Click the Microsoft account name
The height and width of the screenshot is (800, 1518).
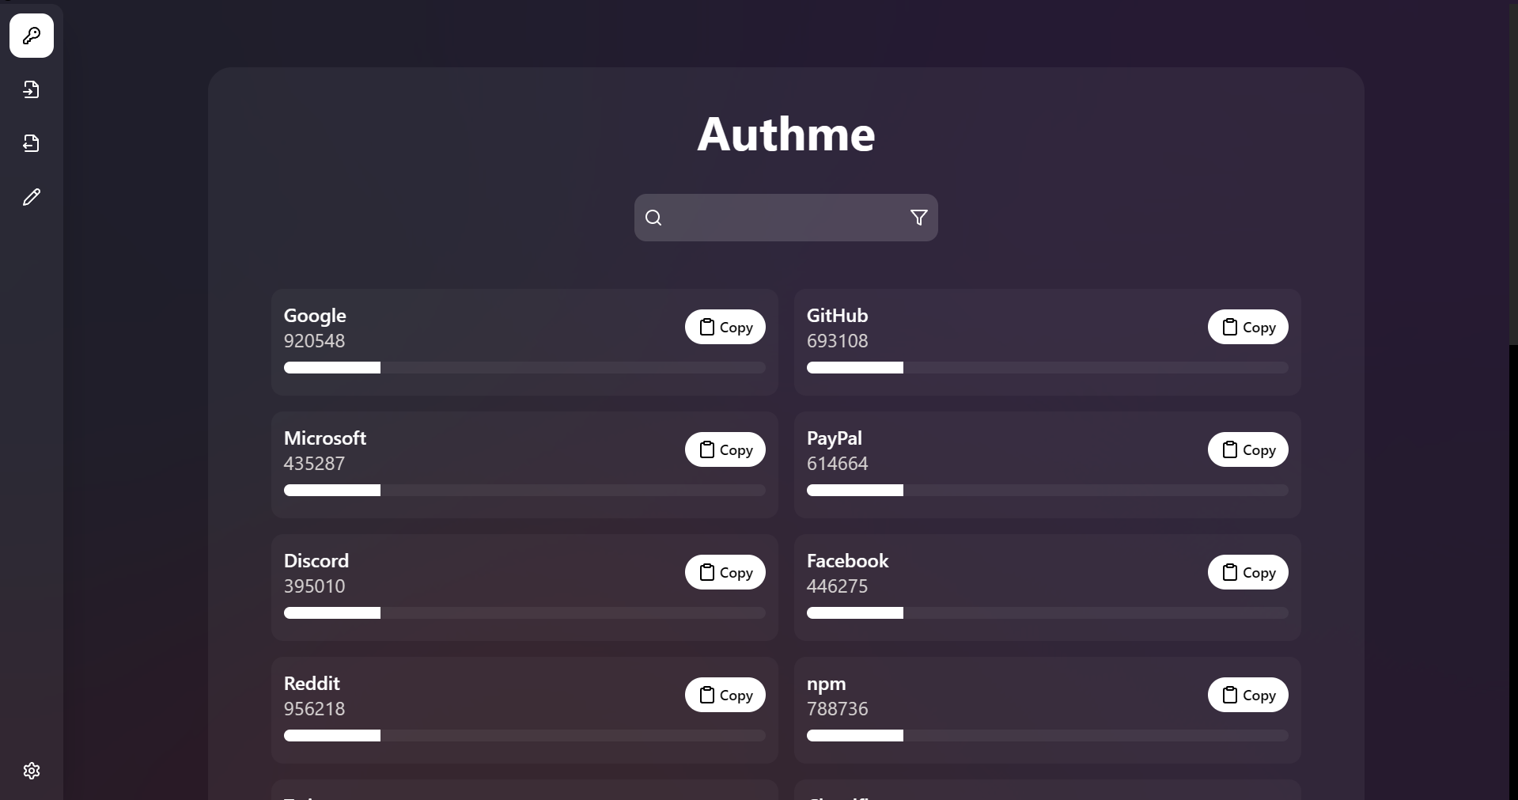325,438
